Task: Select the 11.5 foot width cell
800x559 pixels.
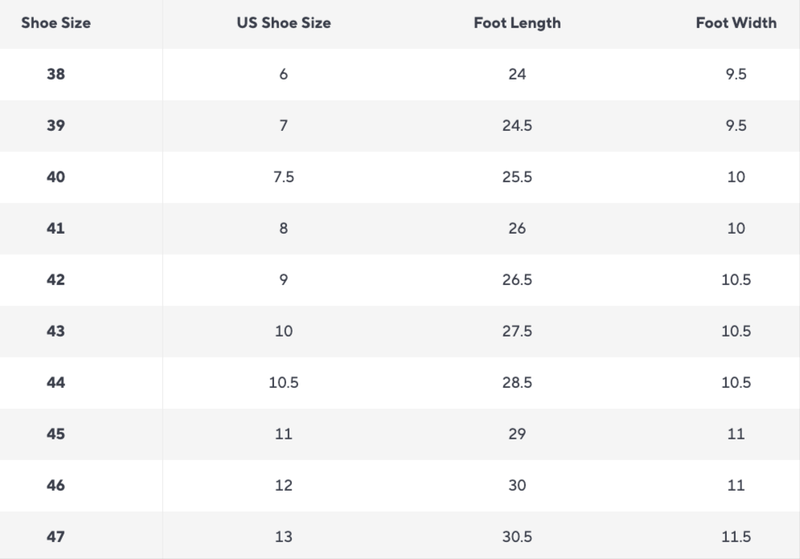Action: point(736,537)
